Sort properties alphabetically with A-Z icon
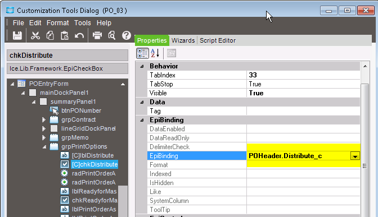This screenshot has height=217, width=378. click(155, 53)
